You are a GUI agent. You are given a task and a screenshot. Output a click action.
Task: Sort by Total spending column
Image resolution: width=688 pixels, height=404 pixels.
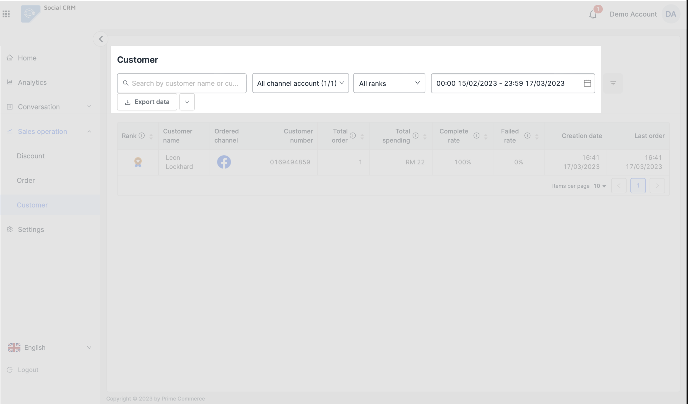(x=425, y=136)
